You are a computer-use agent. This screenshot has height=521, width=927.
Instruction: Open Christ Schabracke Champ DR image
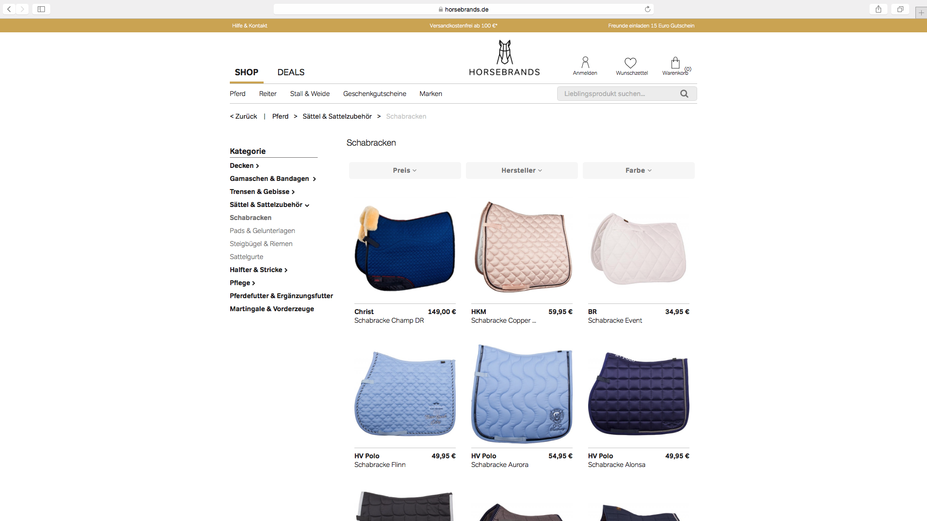[x=405, y=248]
